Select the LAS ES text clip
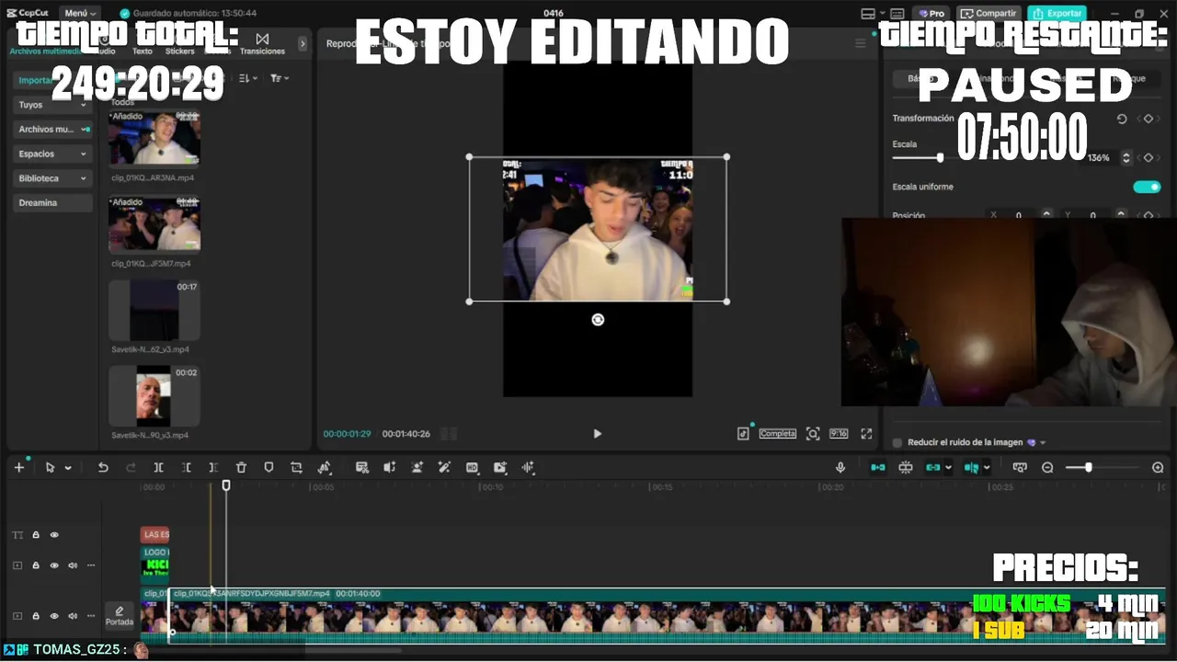The image size is (1177, 662). 155,534
